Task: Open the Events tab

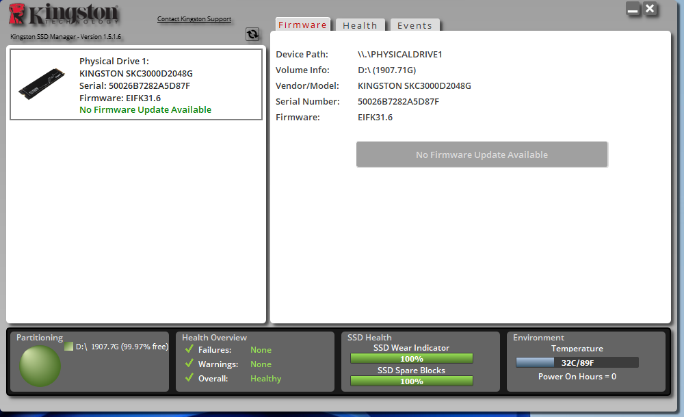Action: click(415, 25)
